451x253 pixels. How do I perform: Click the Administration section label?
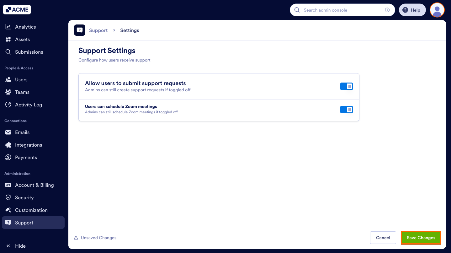[17, 174]
